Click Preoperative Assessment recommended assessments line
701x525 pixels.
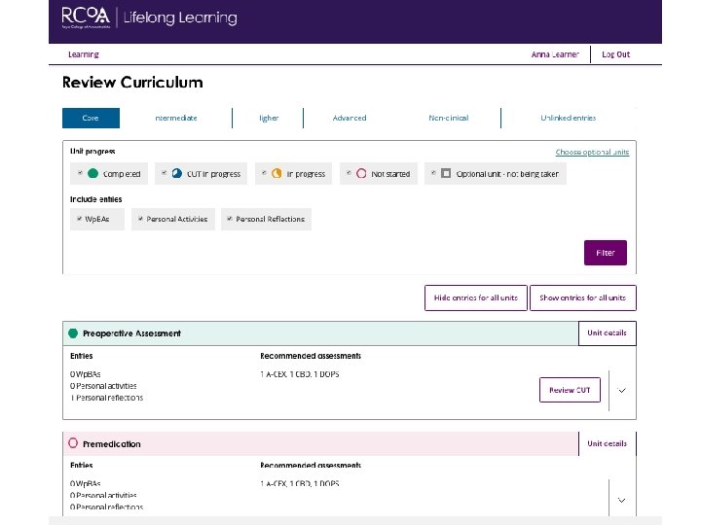tap(300, 374)
